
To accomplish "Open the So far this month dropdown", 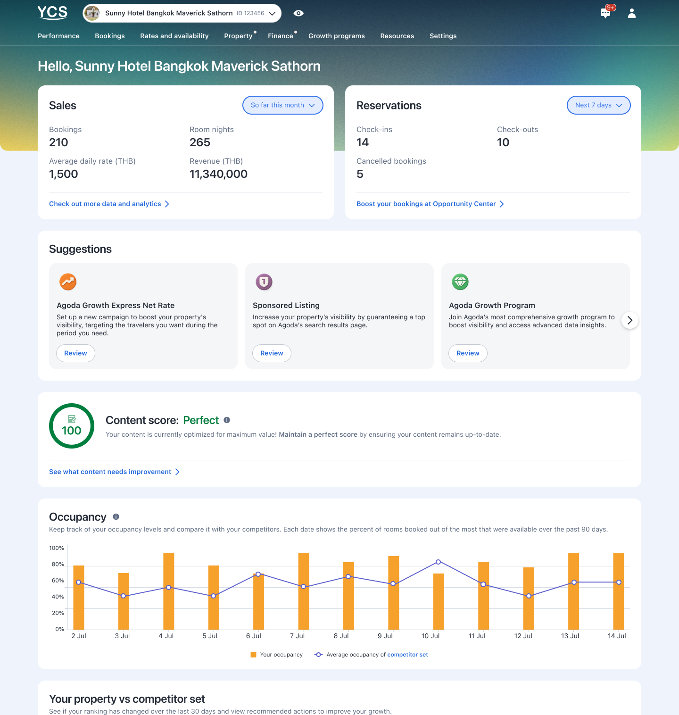I will tap(282, 105).
